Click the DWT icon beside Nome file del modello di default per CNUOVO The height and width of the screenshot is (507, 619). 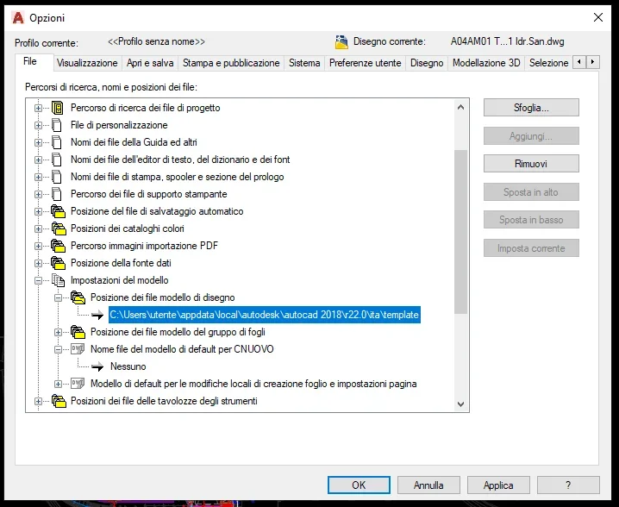(78, 349)
